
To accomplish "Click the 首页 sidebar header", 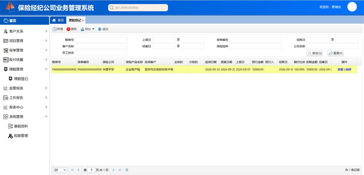I will point(25,21).
